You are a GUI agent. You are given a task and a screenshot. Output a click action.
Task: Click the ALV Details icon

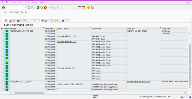[x=6, y=21]
